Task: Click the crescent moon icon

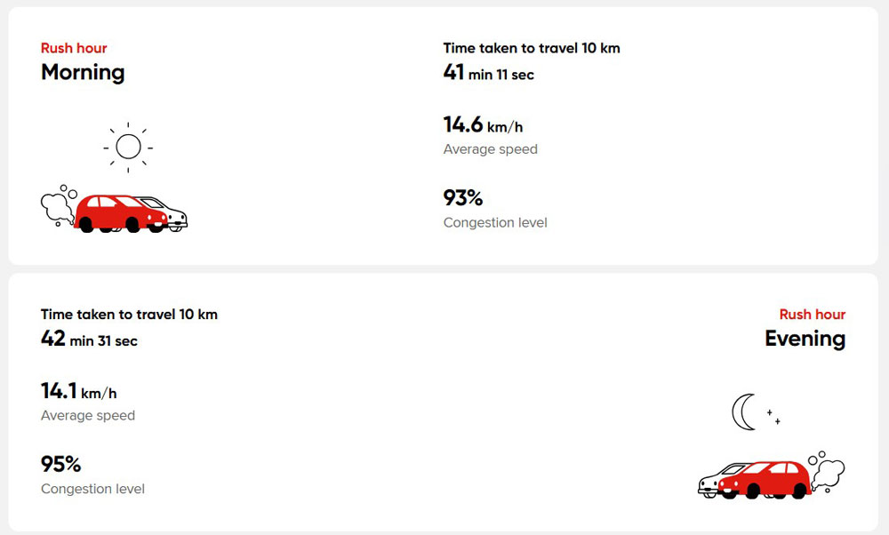Action: pyautogui.click(x=742, y=411)
